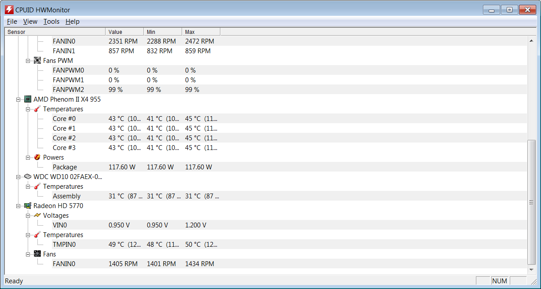Viewport: 541px width, 289px height.
Task: Collapse the Voltages node
Action: pyautogui.click(x=28, y=216)
